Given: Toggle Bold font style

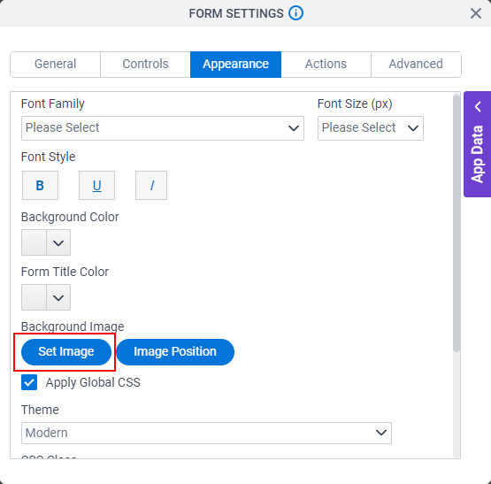Looking at the screenshot, I should [40, 186].
